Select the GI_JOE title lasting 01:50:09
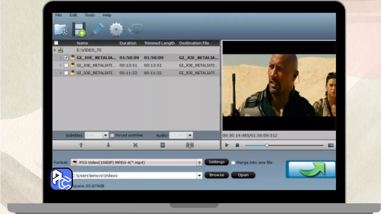This screenshot has height=214, width=381. tap(136, 58)
